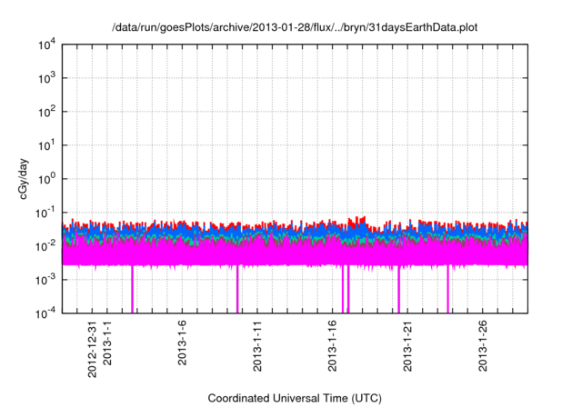Click the 2013-1-21 date label
This screenshot has width=582, height=407.
pos(407,346)
